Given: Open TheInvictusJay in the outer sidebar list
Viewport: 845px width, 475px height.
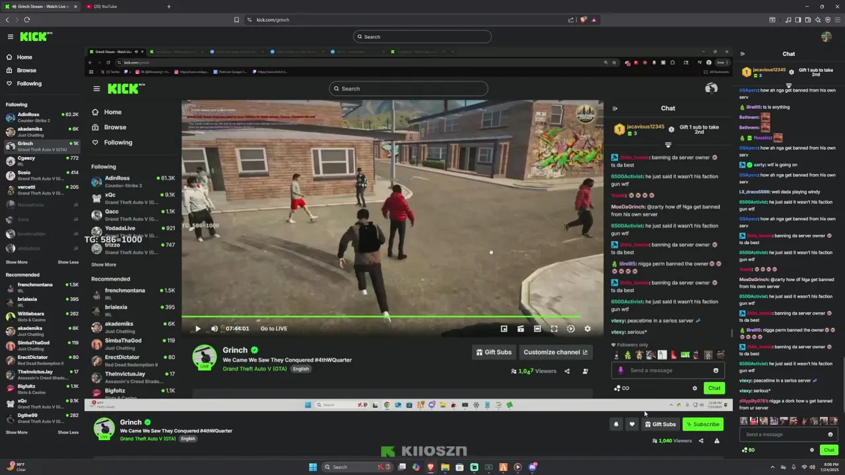Looking at the screenshot, I should point(42,375).
